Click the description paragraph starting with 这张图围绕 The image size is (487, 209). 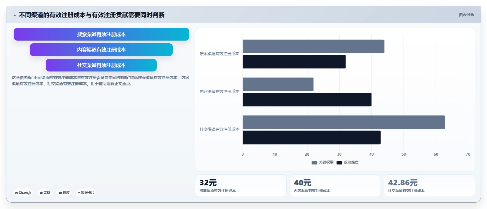100,81
